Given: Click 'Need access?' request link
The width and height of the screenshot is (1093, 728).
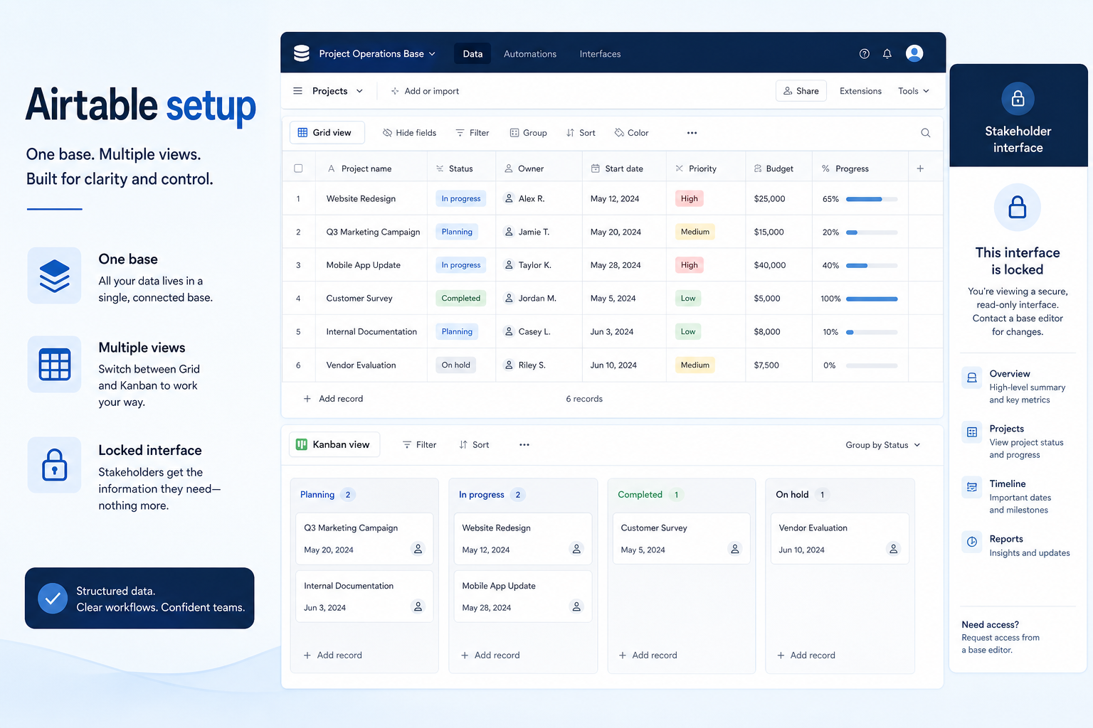Looking at the screenshot, I should [1000, 637].
